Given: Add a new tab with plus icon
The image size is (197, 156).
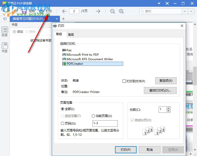Looking at the screenshot, I should coord(63,19).
